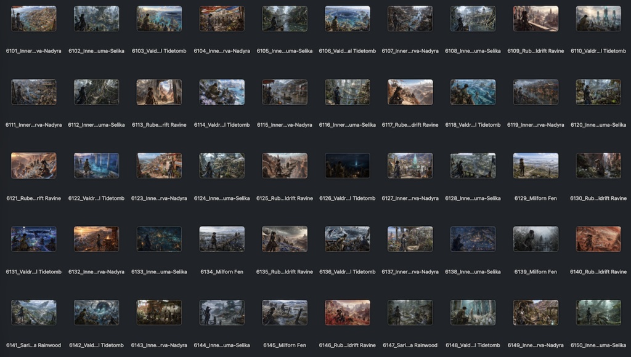
Task: Select the 6103 Tidetomb thumbnail image
Action: click(x=160, y=18)
